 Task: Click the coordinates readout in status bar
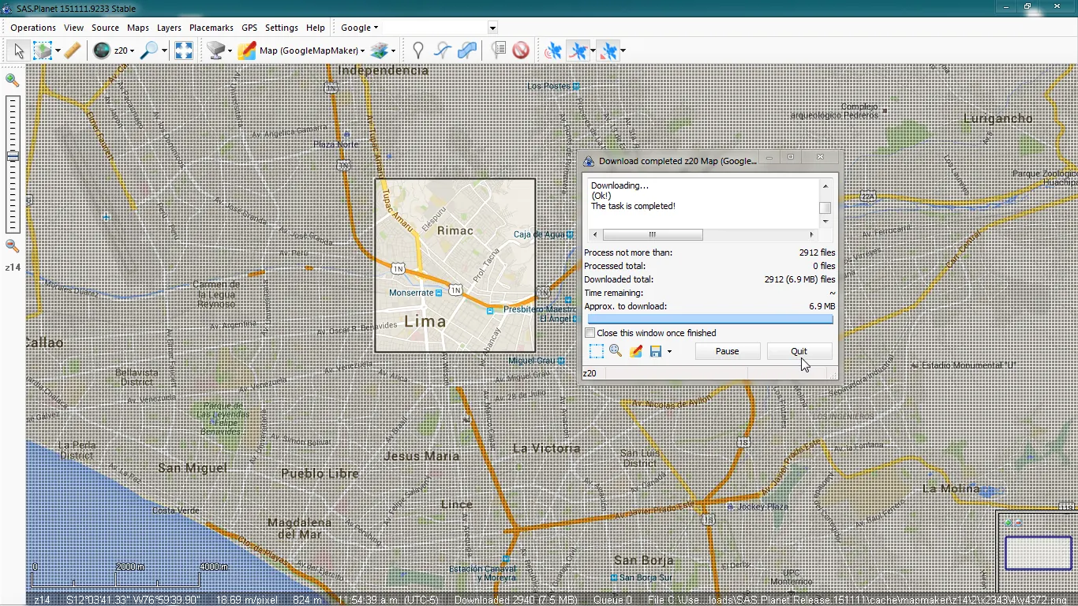point(133,600)
